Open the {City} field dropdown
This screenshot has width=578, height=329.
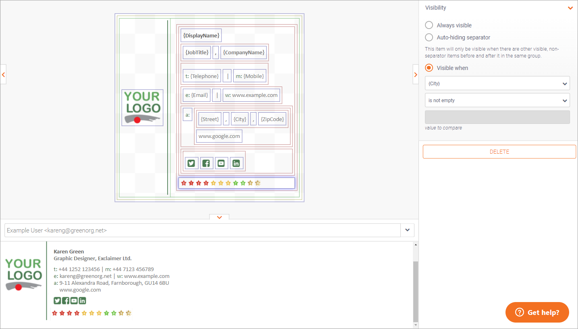(497, 83)
